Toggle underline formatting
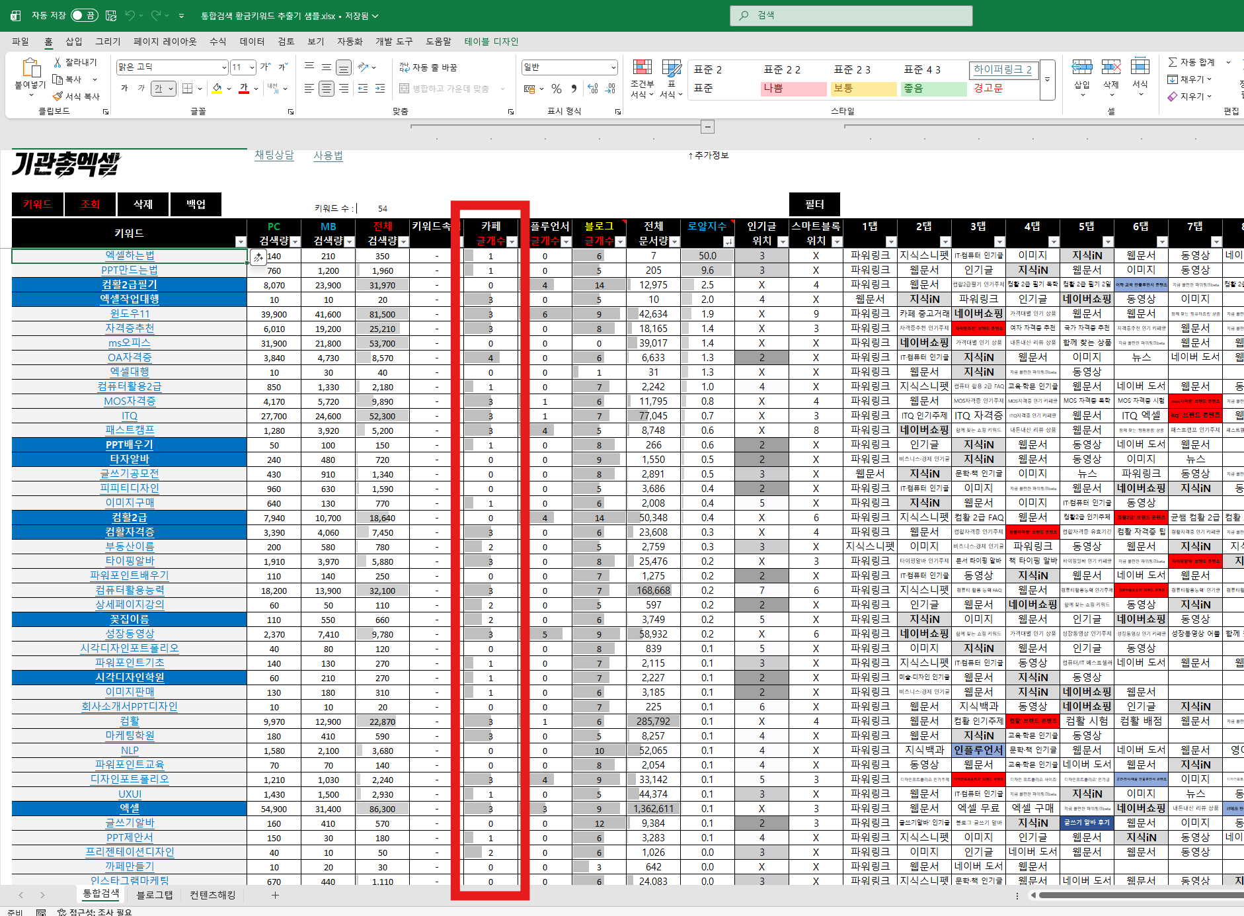1244x916 pixels. [158, 89]
